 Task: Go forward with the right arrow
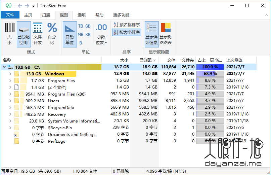click(x=27, y=6)
